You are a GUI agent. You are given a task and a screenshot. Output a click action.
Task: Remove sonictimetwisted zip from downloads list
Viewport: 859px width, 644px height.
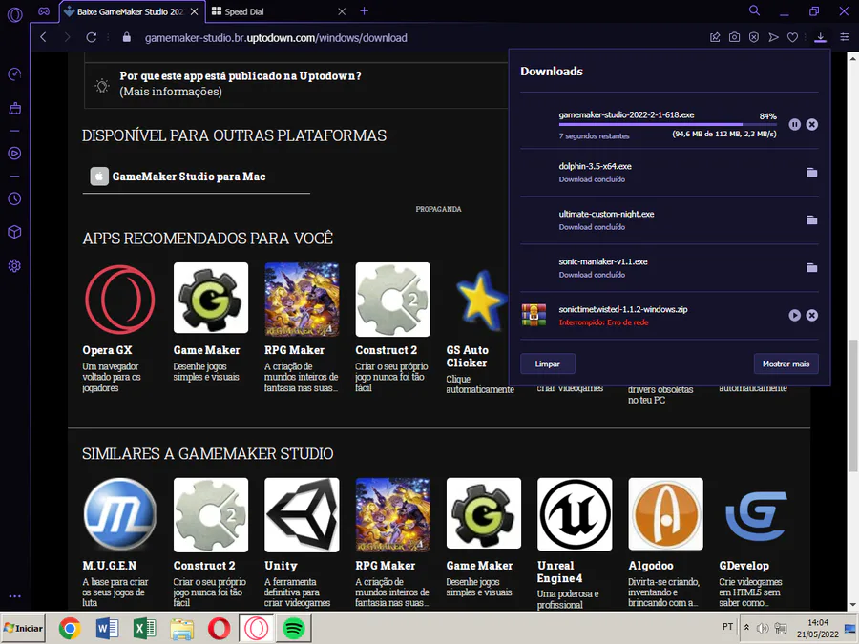(812, 315)
